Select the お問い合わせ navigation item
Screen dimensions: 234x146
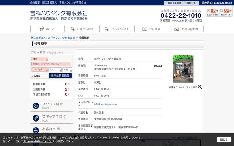click(x=186, y=29)
